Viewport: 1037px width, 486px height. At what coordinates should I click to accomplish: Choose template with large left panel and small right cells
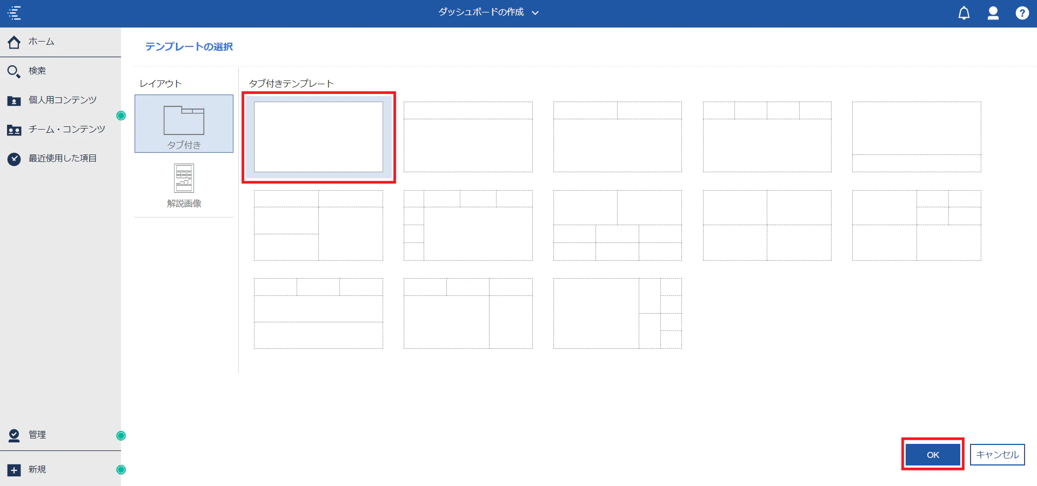click(618, 313)
